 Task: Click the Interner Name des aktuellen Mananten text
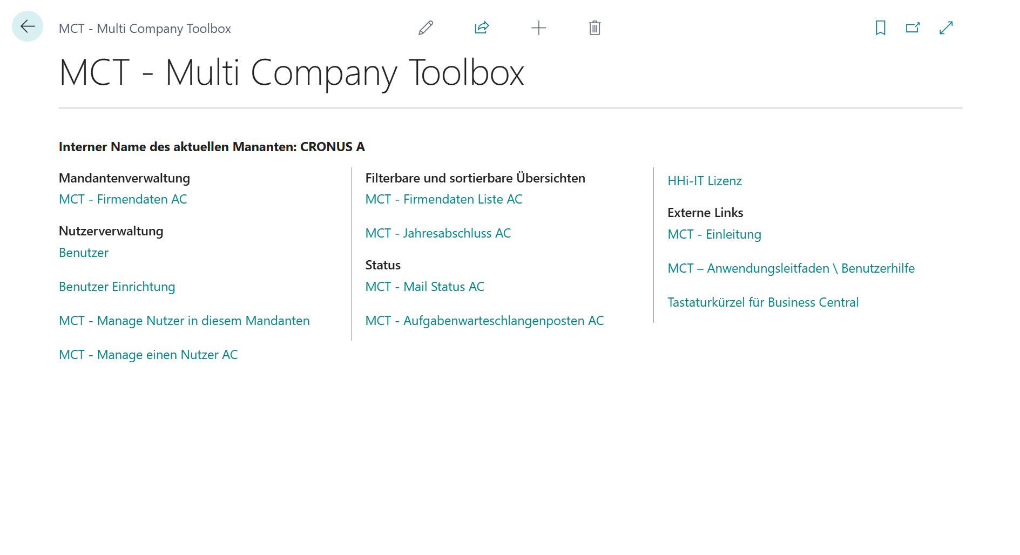pyautogui.click(x=212, y=147)
